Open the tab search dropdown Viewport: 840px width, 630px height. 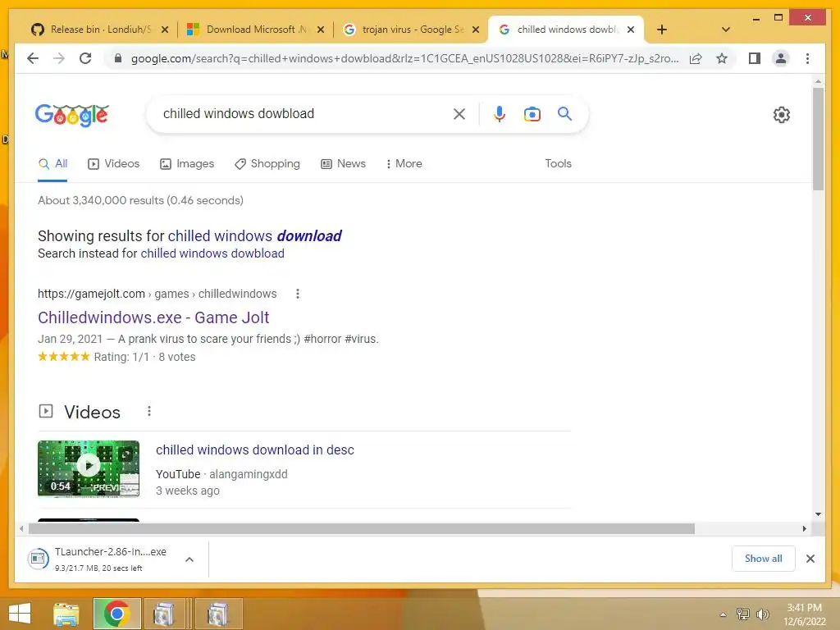click(726, 30)
